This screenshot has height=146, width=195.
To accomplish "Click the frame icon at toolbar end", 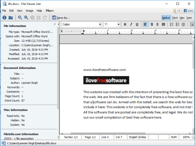I will [x=192, y=24].
